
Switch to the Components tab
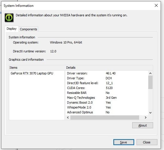click(x=28, y=29)
